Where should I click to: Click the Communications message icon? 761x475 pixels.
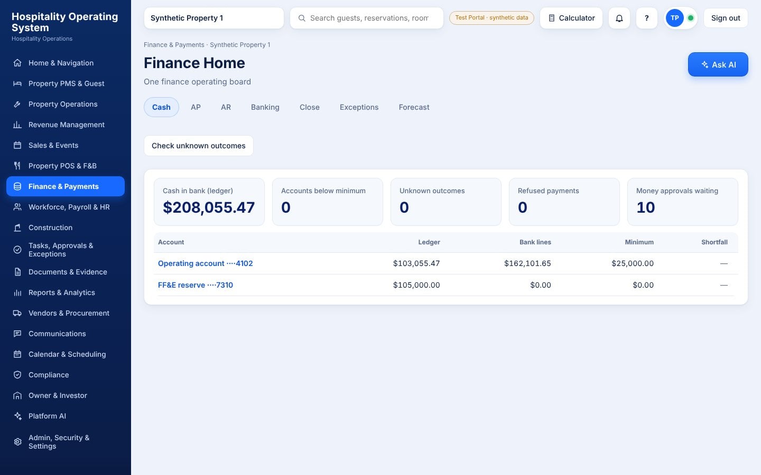(17, 334)
